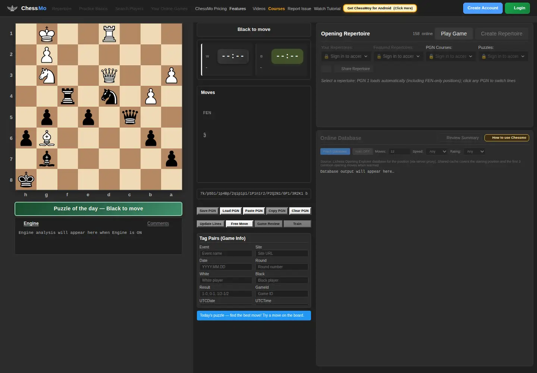Click the white pawn on a3

(172, 76)
